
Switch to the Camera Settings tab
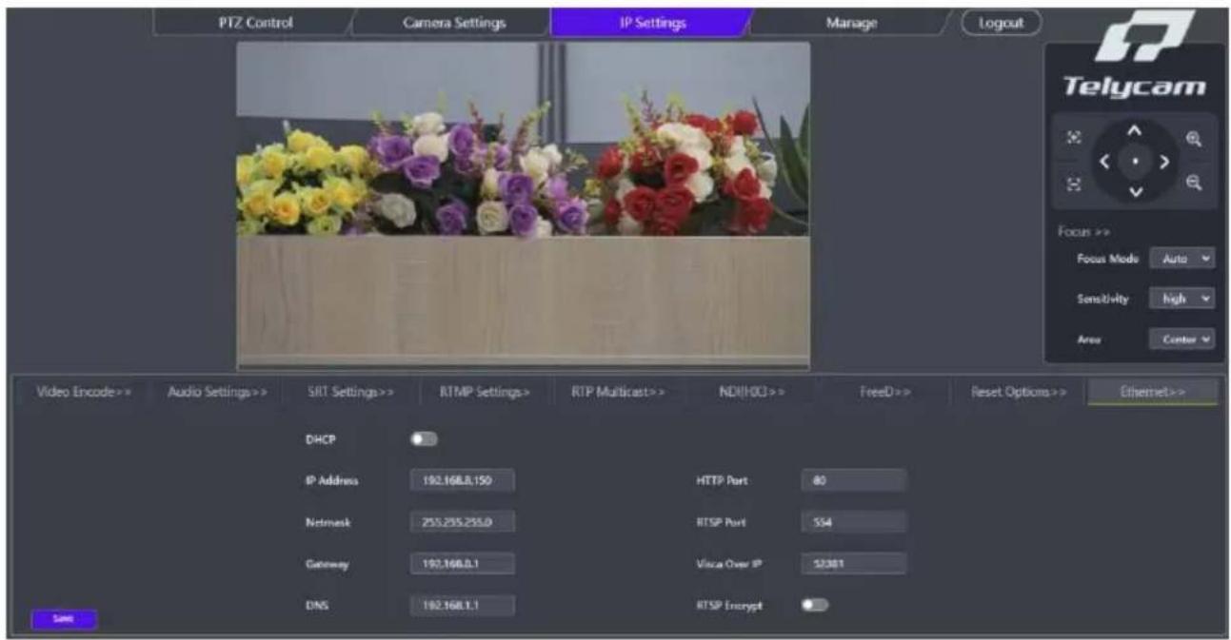click(x=454, y=23)
